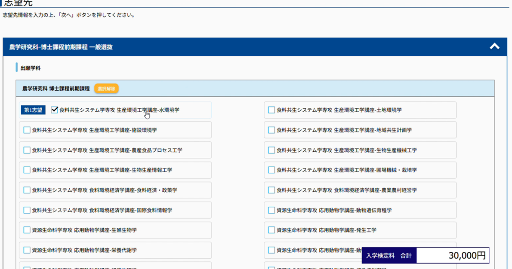Image resolution: width=512 pixels, height=269 pixels.
Task: Check the 農業農村経営学 option
Action: point(271,190)
